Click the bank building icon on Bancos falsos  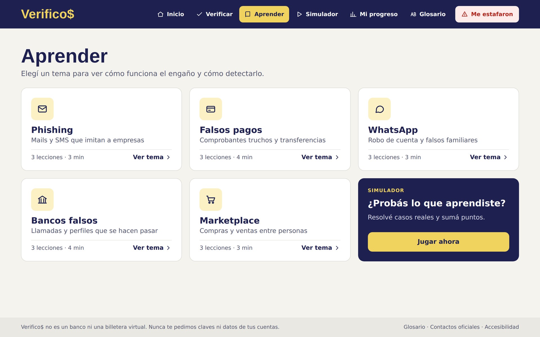42,200
